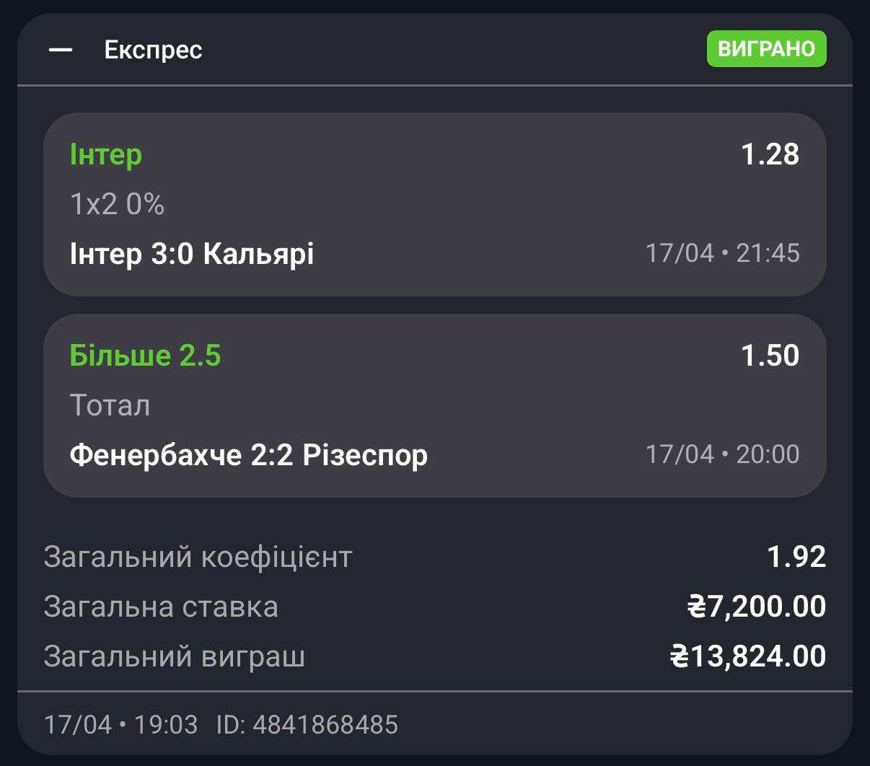This screenshot has width=870, height=766.
Task: Open the Фенербахче 2:2 Різеспор match
Action: [248, 455]
